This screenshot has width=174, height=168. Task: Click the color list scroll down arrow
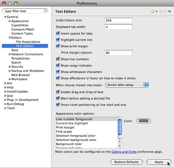[120, 146]
